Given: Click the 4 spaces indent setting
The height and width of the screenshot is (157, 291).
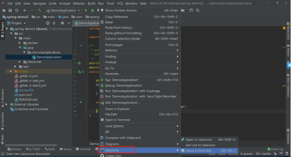Looking at the screenshot, I should click(x=246, y=154).
